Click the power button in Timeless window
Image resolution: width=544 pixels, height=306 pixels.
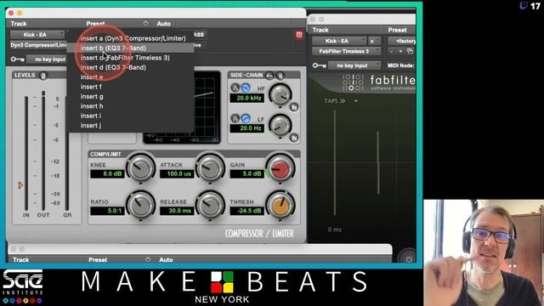409,259
